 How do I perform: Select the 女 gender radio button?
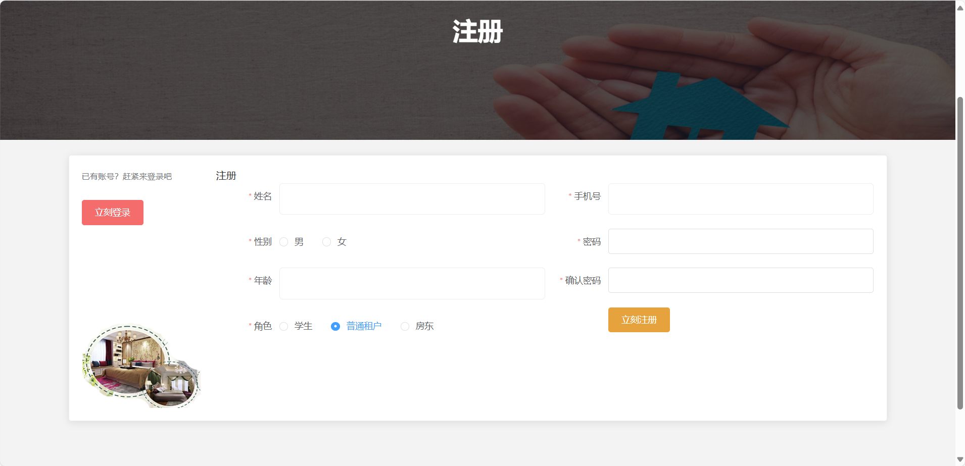tap(327, 242)
